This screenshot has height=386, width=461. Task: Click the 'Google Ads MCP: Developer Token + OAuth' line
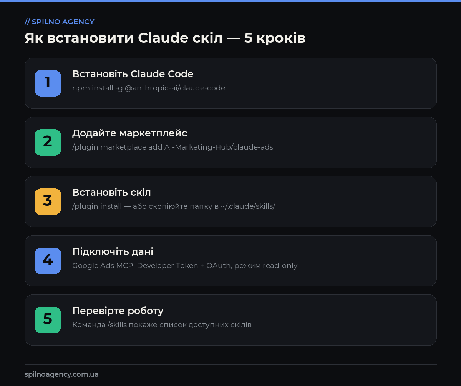(x=185, y=266)
